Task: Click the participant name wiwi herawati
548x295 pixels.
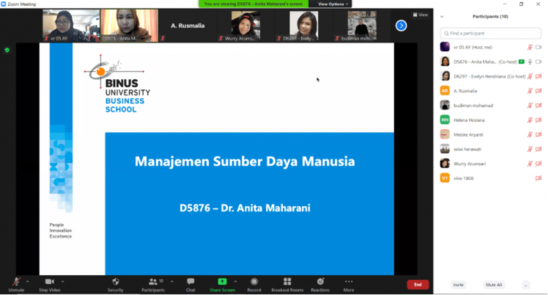Action: click(467, 149)
